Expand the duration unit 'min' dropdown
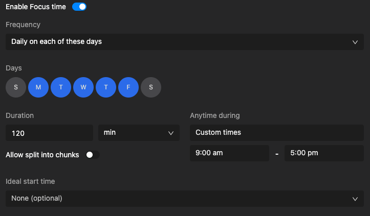370x216 pixels. pyautogui.click(x=139, y=133)
